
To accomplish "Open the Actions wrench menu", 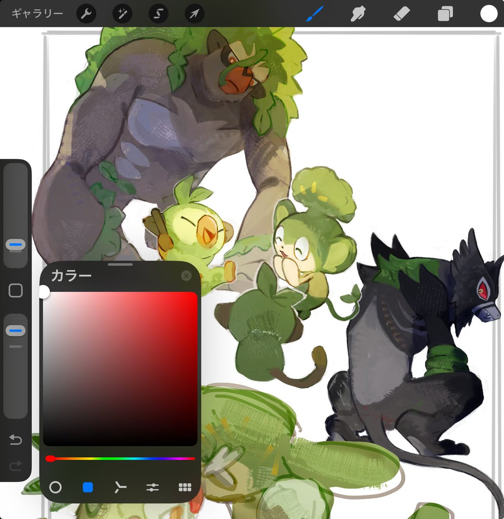I will point(86,14).
